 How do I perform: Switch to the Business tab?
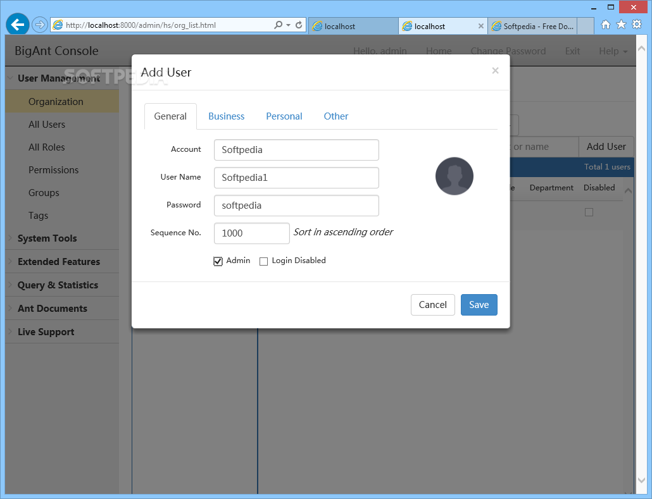pyautogui.click(x=226, y=116)
